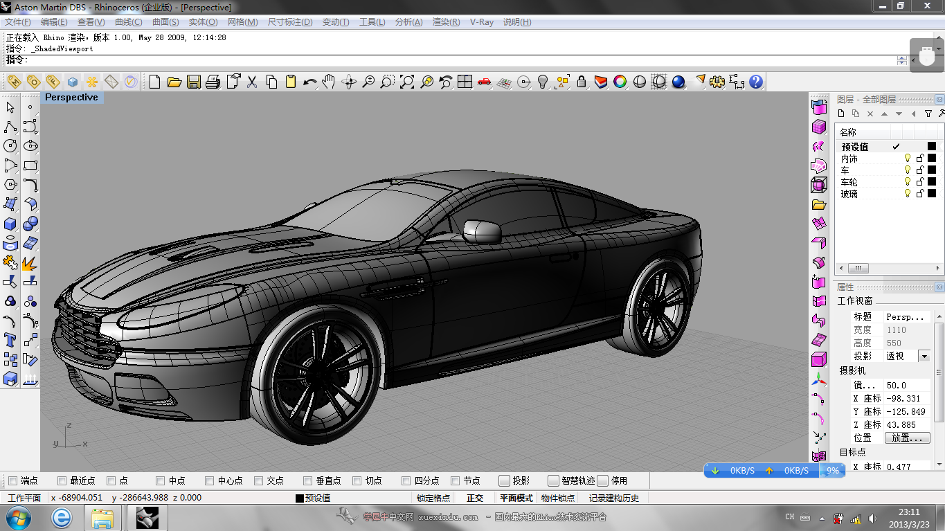Click the Save floppy disk icon
945x531 pixels.
[194, 82]
